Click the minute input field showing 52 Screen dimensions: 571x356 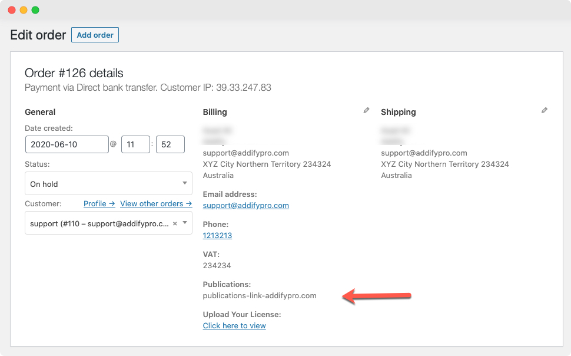point(170,144)
